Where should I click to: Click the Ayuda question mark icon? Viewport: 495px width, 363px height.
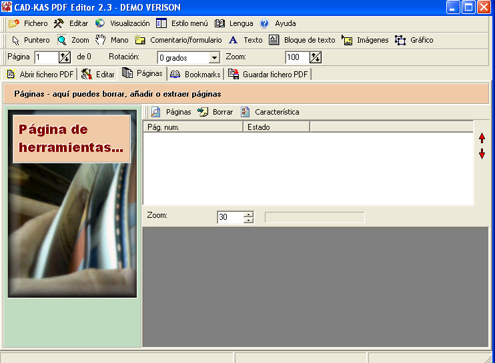264,23
